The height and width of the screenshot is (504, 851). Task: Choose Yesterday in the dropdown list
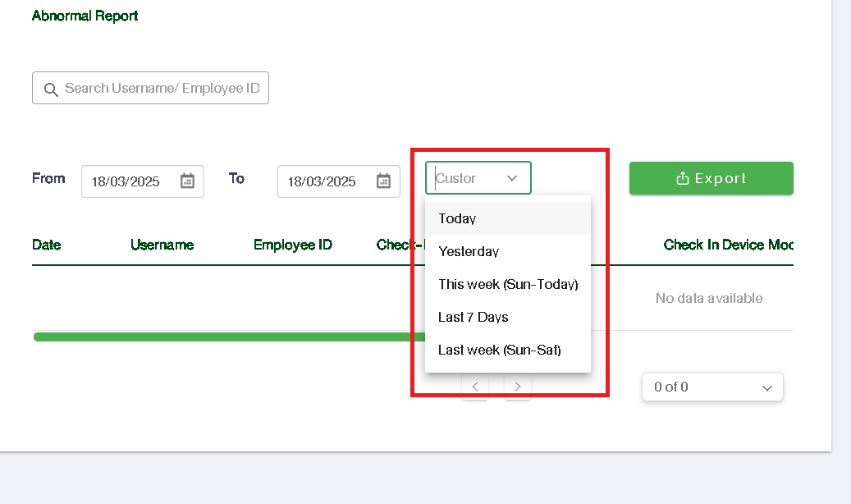(x=469, y=251)
